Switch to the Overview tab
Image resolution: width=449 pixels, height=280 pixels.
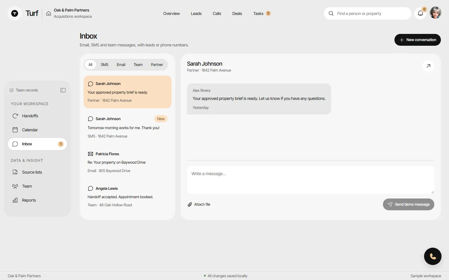point(171,13)
